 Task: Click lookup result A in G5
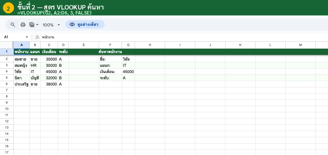(x=128, y=78)
